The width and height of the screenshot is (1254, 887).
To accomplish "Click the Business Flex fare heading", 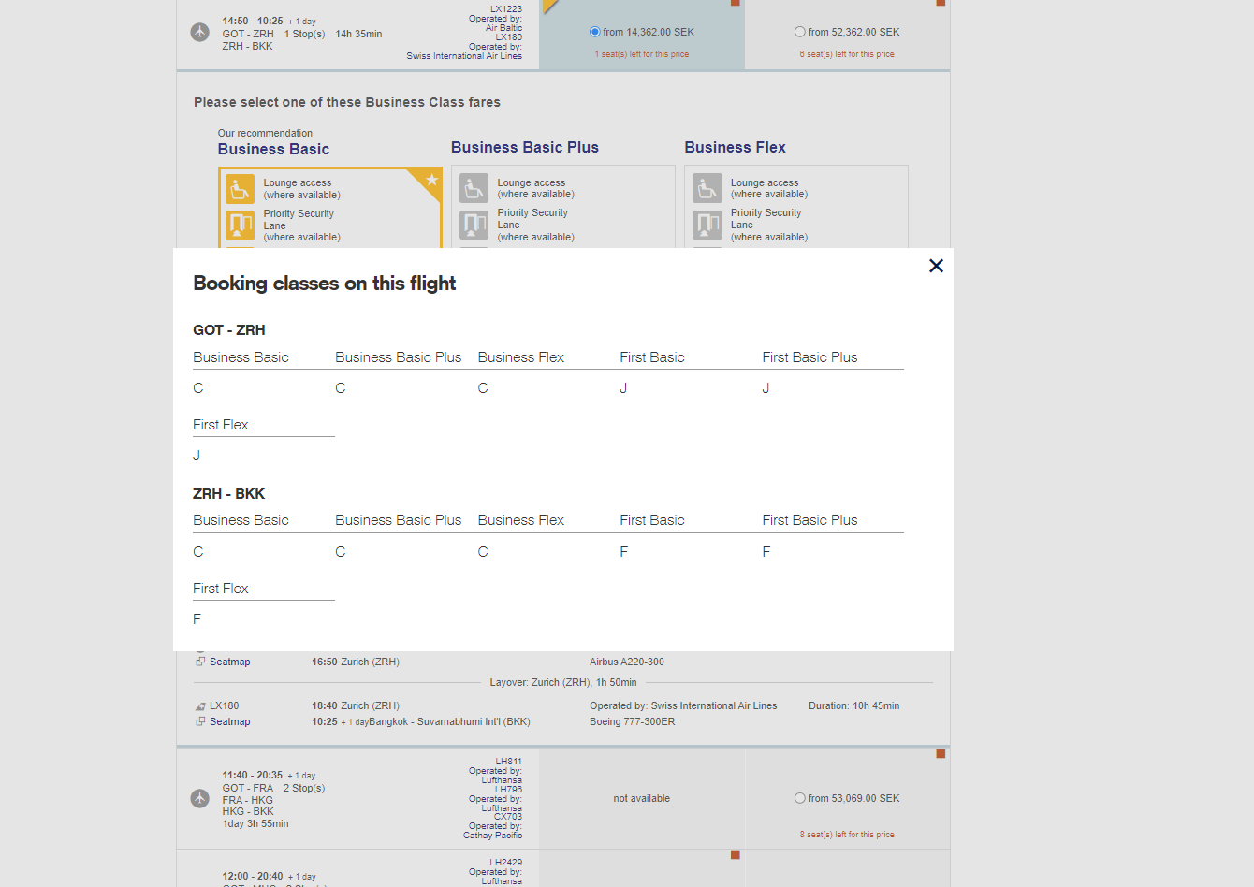I will click(735, 147).
